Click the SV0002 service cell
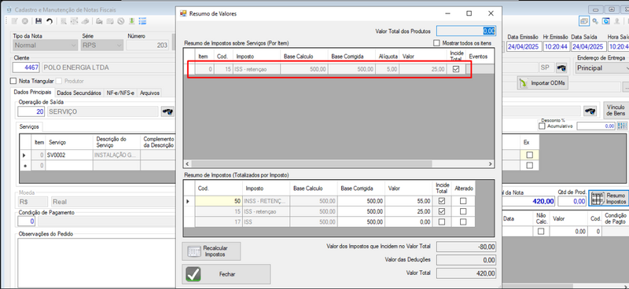 pos(69,155)
